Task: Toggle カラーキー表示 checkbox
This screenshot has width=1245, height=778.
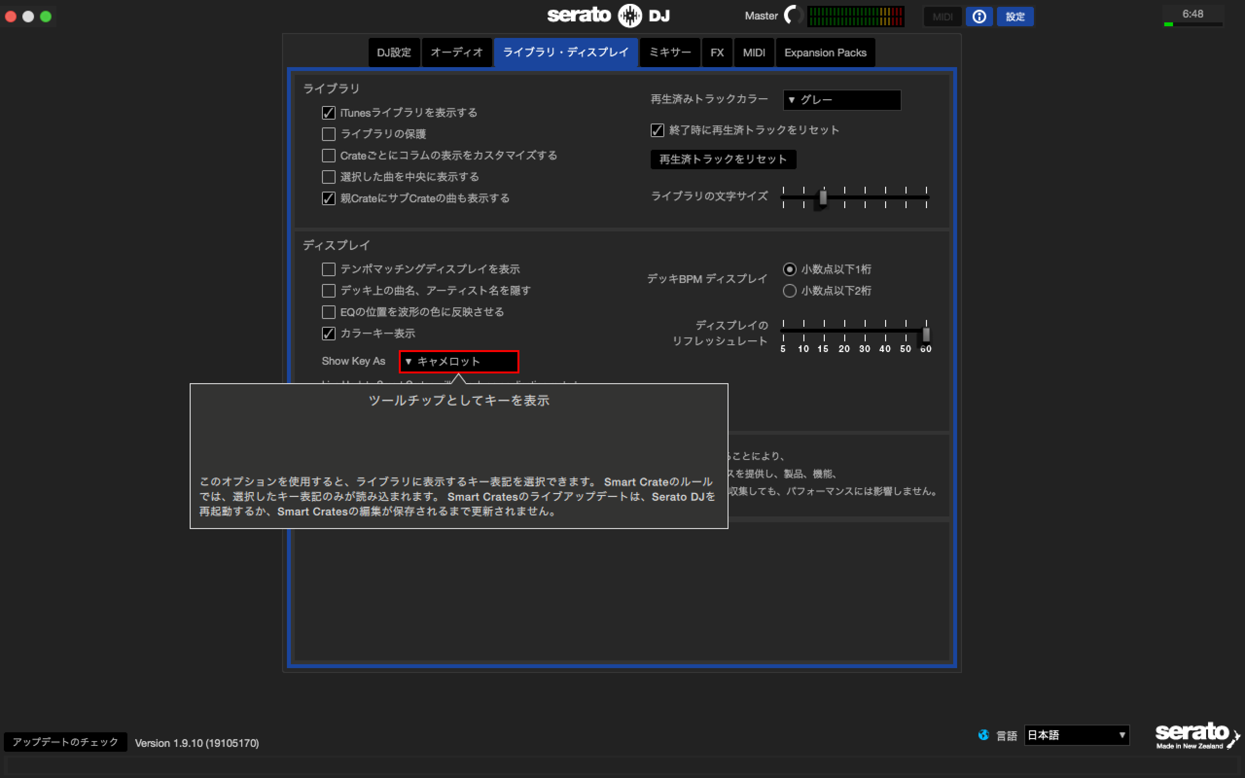Action: (328, 334)
